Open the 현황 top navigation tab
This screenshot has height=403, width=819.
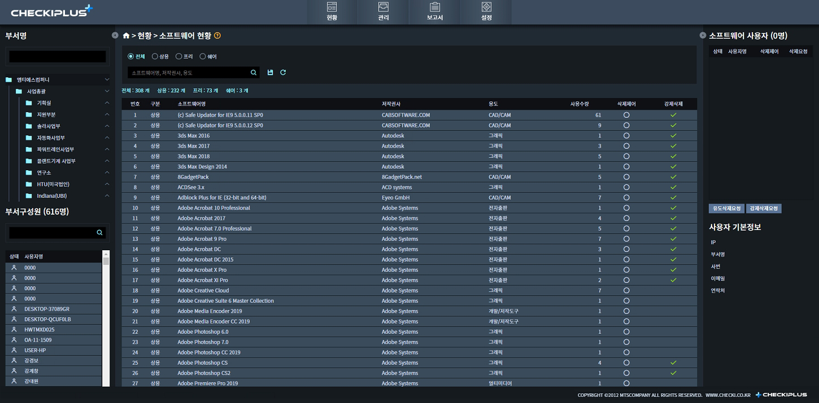point(332,12)
